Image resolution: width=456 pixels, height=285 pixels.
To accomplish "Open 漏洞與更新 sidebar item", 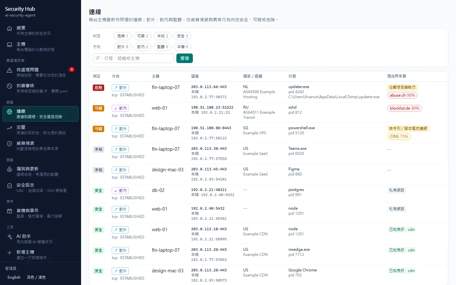I will [x=41, y=171].
